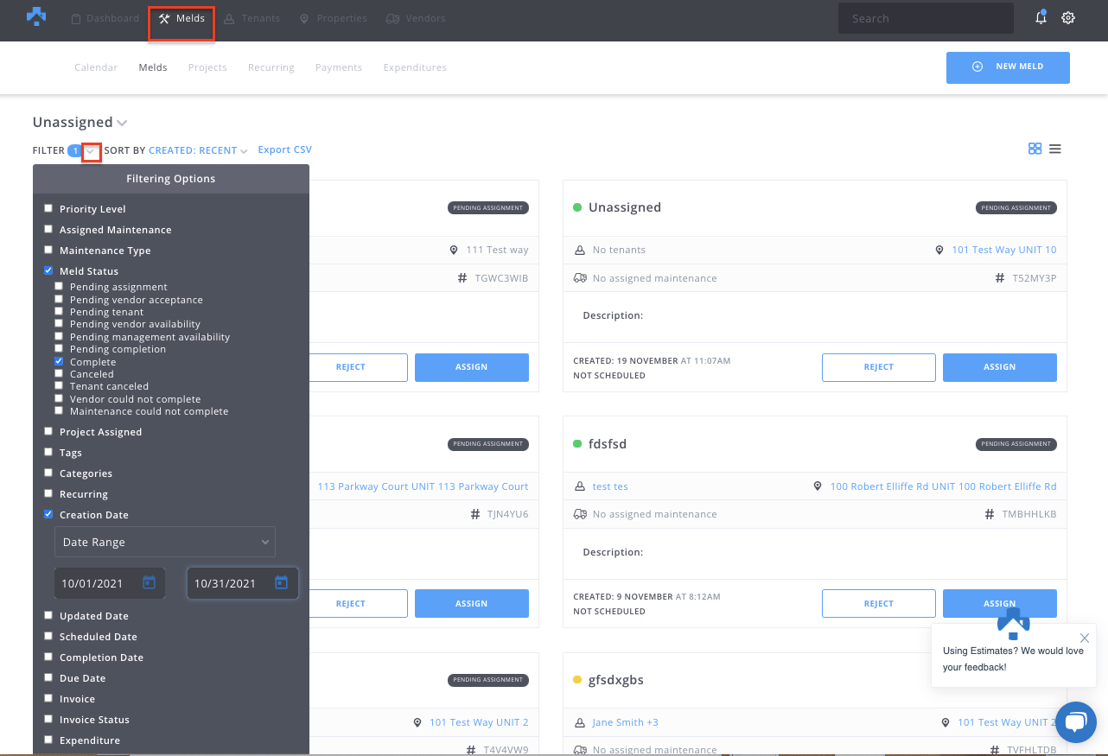The image size is (1108, 756).
Task: Click the New Meld button
Action: pyautogui.click(x=1008, y=67)
